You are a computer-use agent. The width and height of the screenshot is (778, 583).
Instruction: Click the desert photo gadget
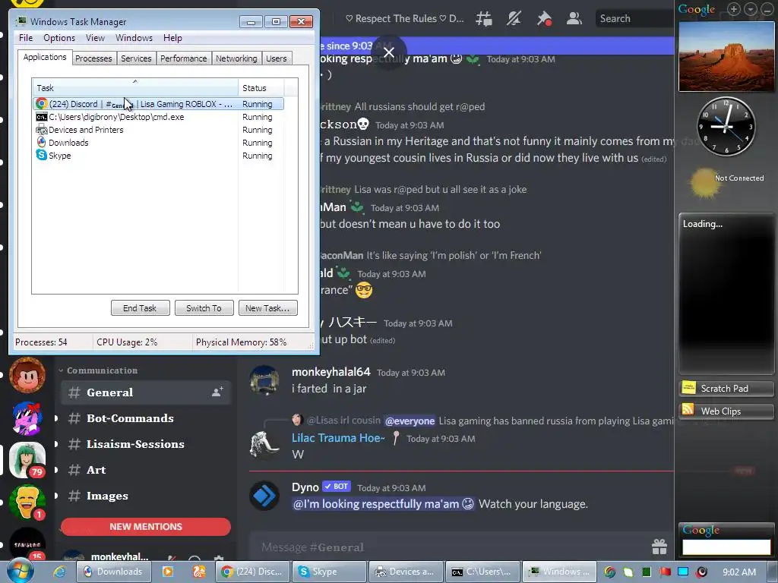tap(726, 56)
